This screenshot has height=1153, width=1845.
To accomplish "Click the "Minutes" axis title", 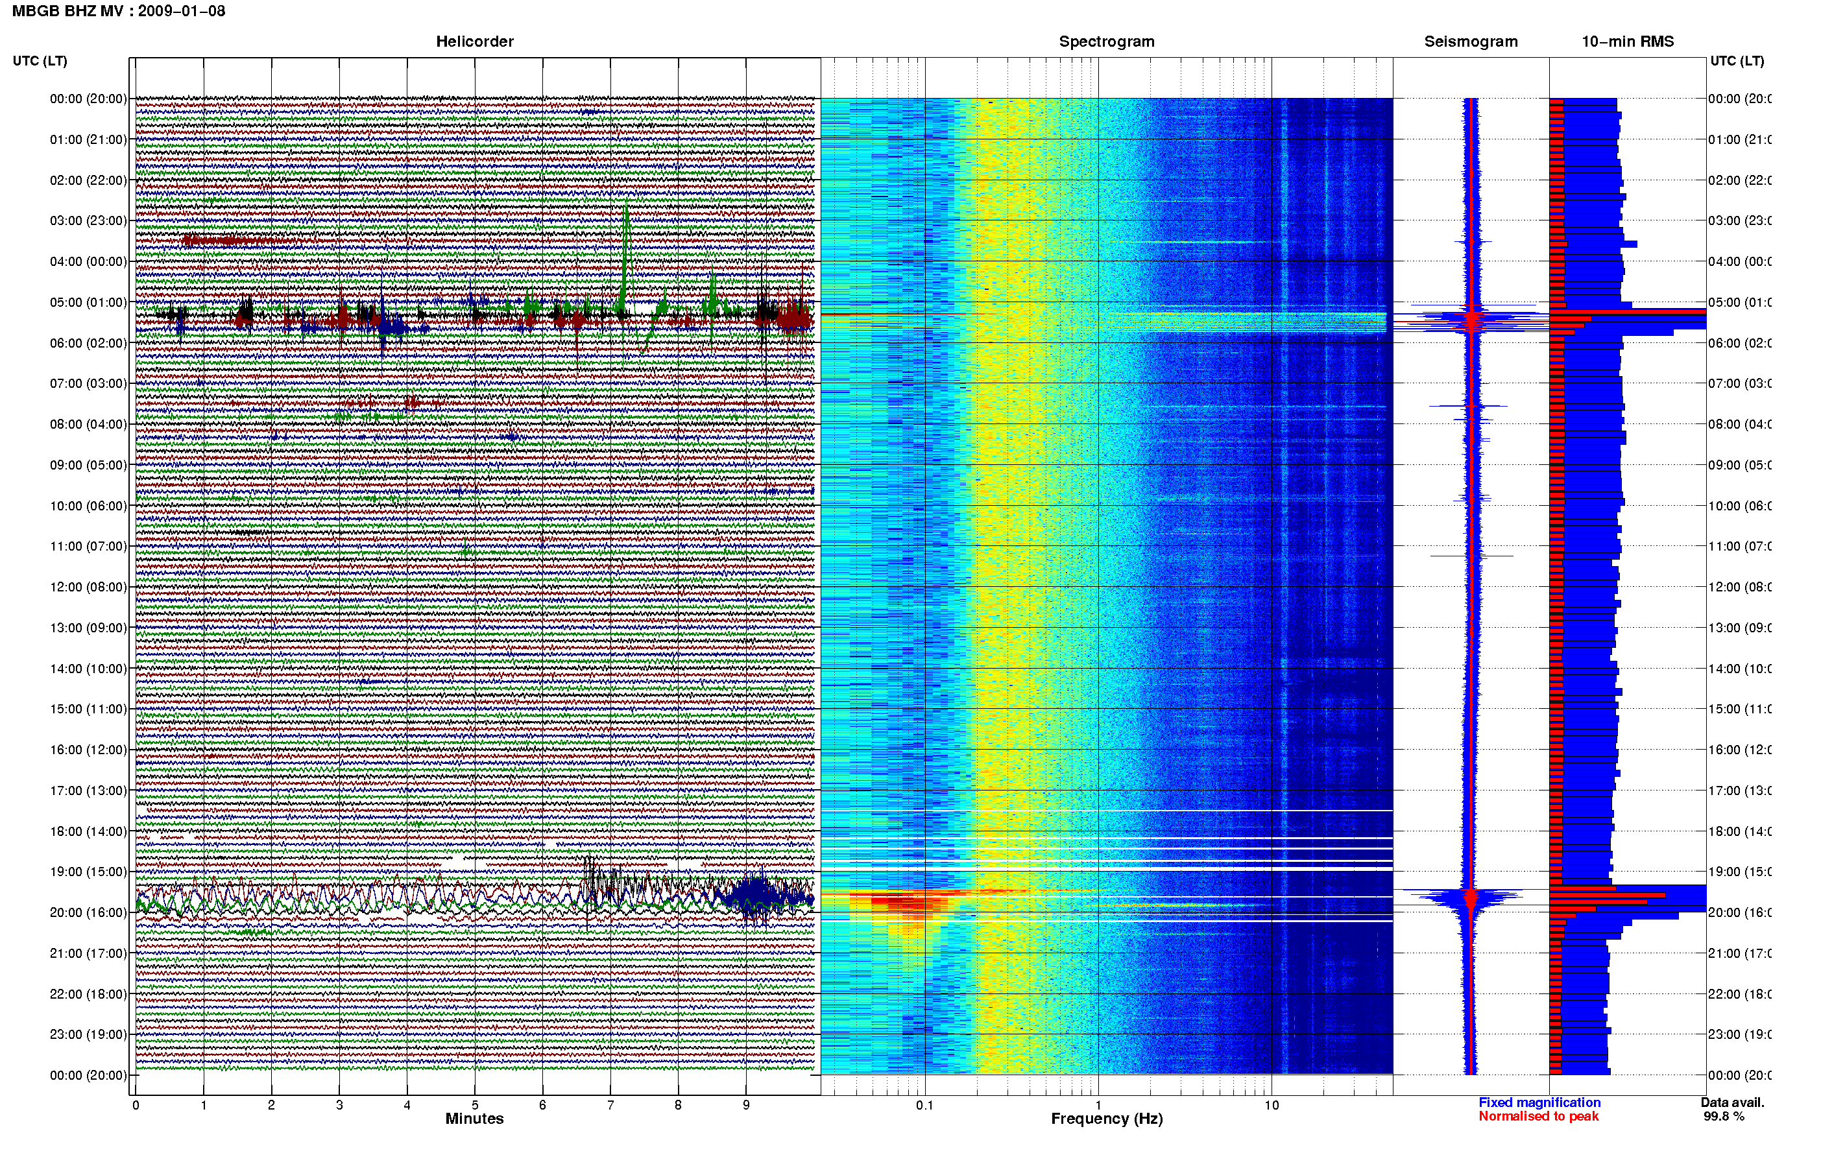I will point(474,1119).
